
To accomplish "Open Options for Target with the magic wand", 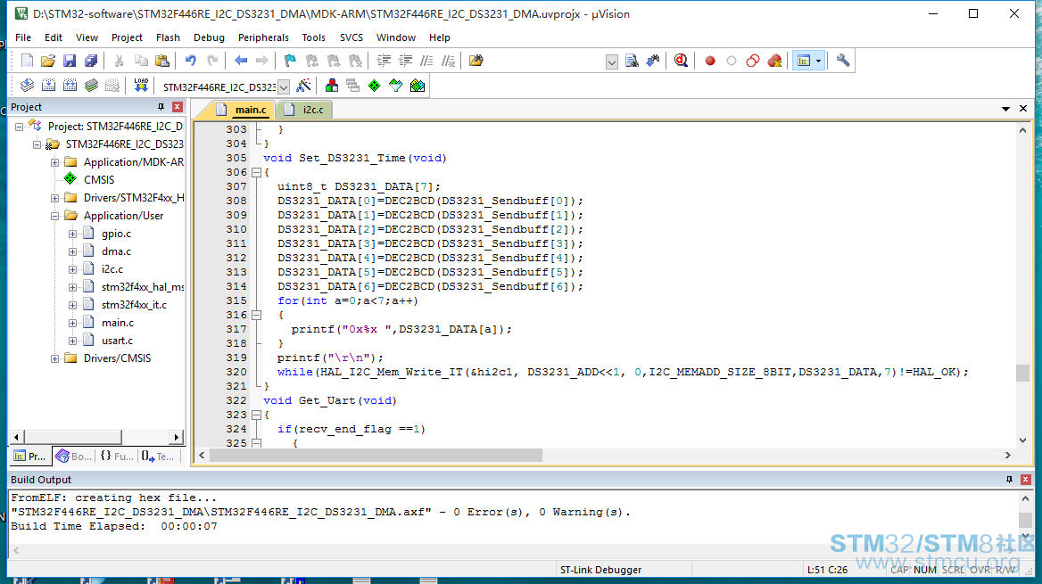I will [x=303, y=85].
